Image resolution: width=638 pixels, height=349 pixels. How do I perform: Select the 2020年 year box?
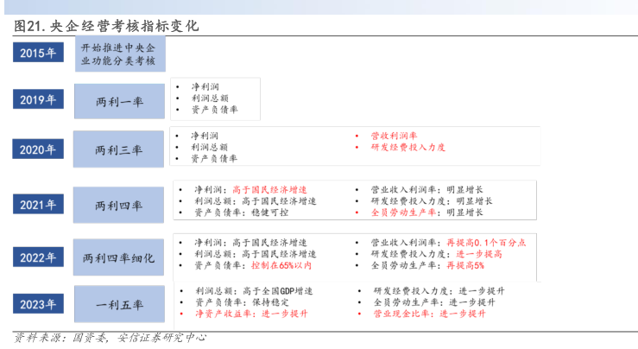point(37,149)
